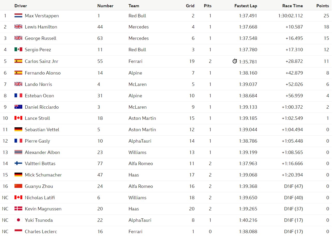Select the Driver column header
This screenshot has height=236, width=334.
(x=21, y=6)
